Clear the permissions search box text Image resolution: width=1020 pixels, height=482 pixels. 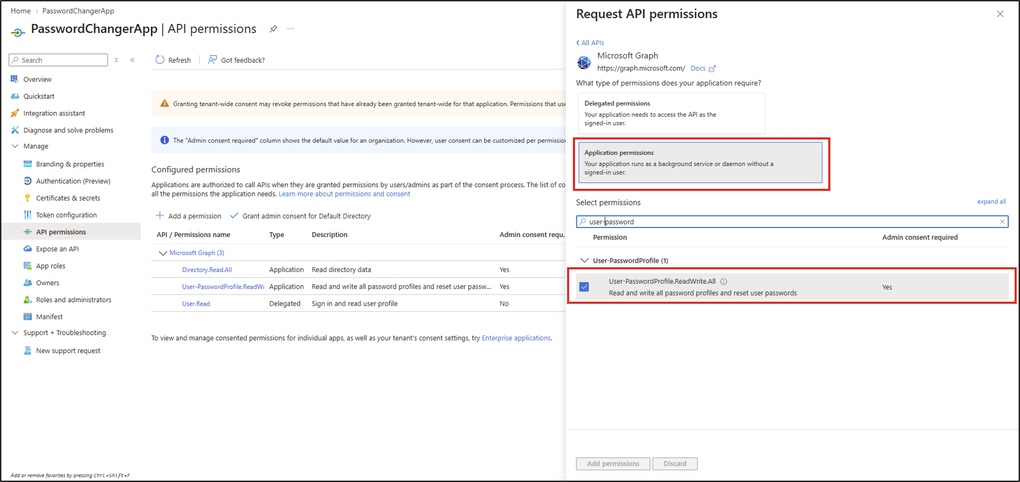coord(1002,222)
